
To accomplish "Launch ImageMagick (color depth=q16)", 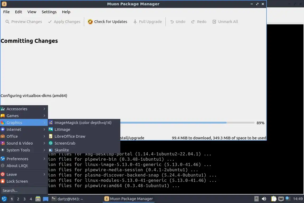I will tap(84, 123).
